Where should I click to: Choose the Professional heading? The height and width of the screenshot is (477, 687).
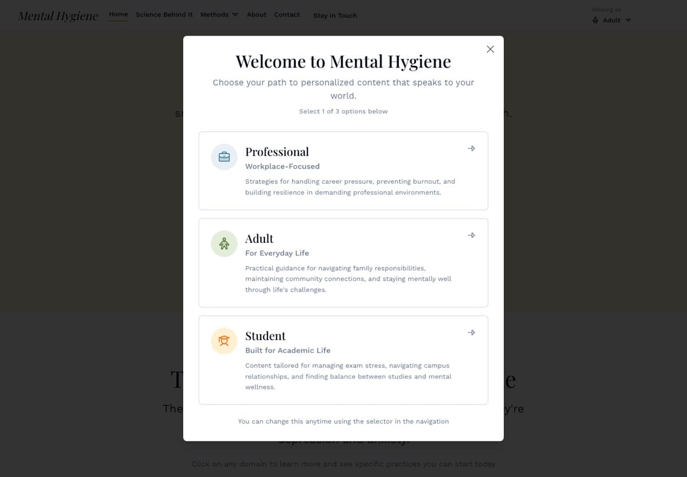click(x=277, y=152)
